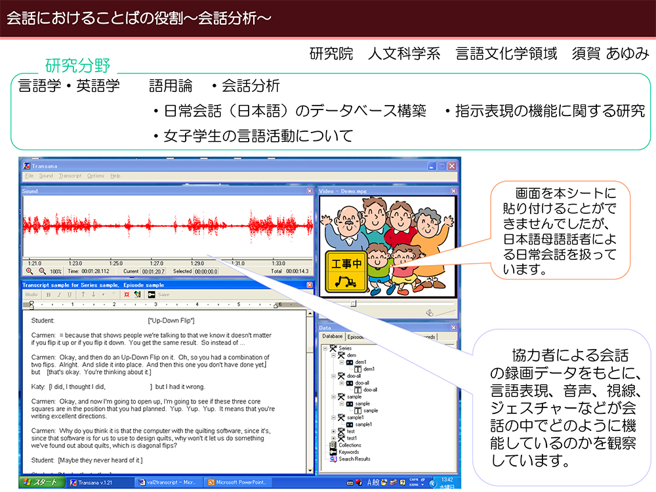The height and width of the screenshot is (492, 656).
Task: Click the video position slider handle
Action: (x=353, y=303)
